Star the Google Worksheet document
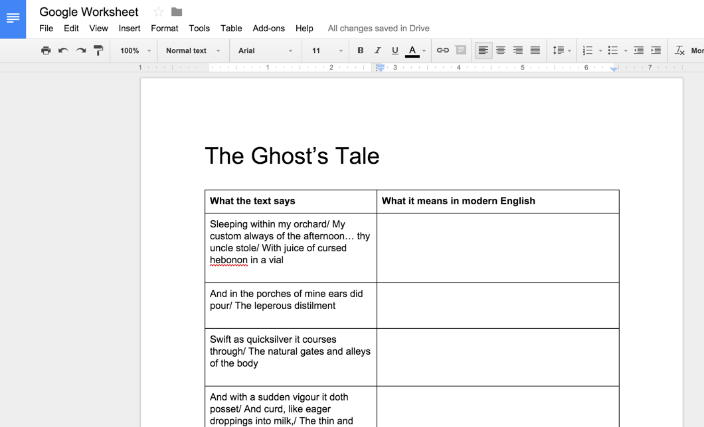The width and height of the screenshot is (704, 427). tap(158, 12)
